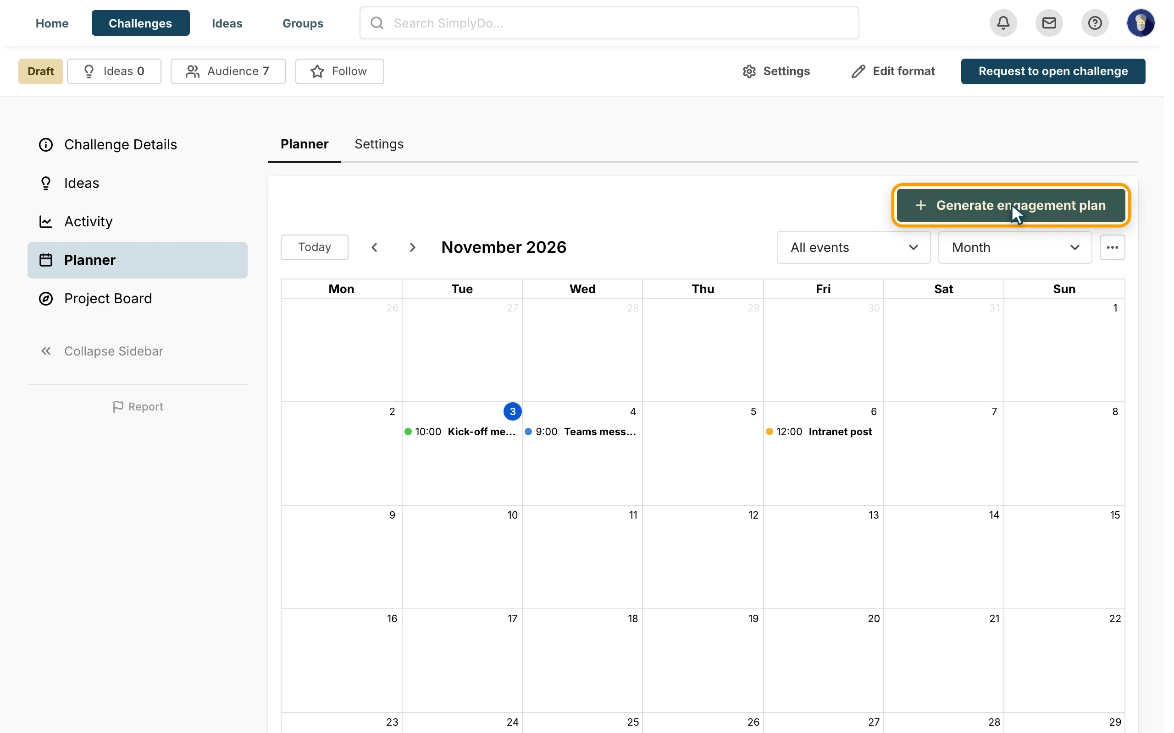1174x733 pixels.
Task: Click the Settings gear in challenge toolbar
Action: [x=776, y=71]
